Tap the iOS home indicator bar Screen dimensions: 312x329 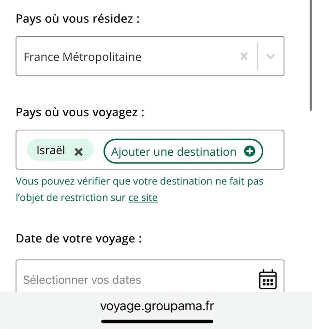[x=157, y=321]
